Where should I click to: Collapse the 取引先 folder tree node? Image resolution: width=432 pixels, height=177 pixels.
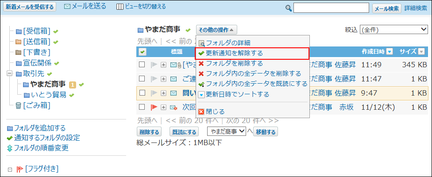coord(10,74)
